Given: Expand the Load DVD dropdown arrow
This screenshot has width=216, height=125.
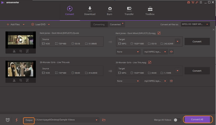Looking at the screenshot, I should [49, 24].
